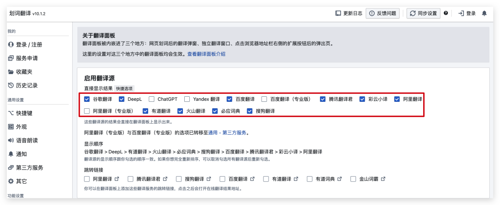Enable the 阿里翻译 jump link checkbox
Screen dimensions: 500x205
pyautogui.click(x=87, y=179)
